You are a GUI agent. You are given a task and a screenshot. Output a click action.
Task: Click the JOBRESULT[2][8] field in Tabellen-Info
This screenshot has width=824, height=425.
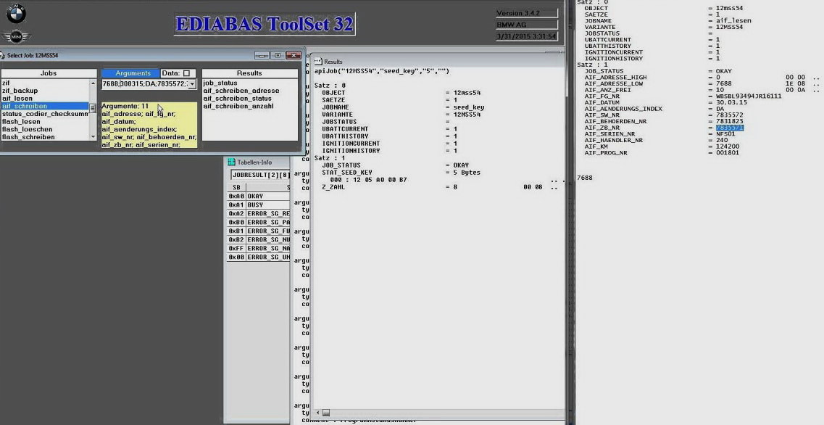(260, 175)
